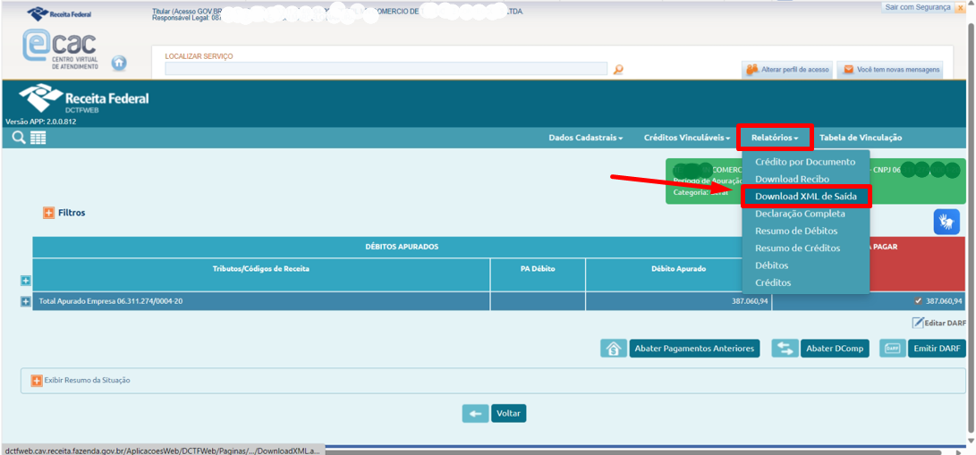Open the Créditos Vinculáveis dropdown menu

click(686, 138)
